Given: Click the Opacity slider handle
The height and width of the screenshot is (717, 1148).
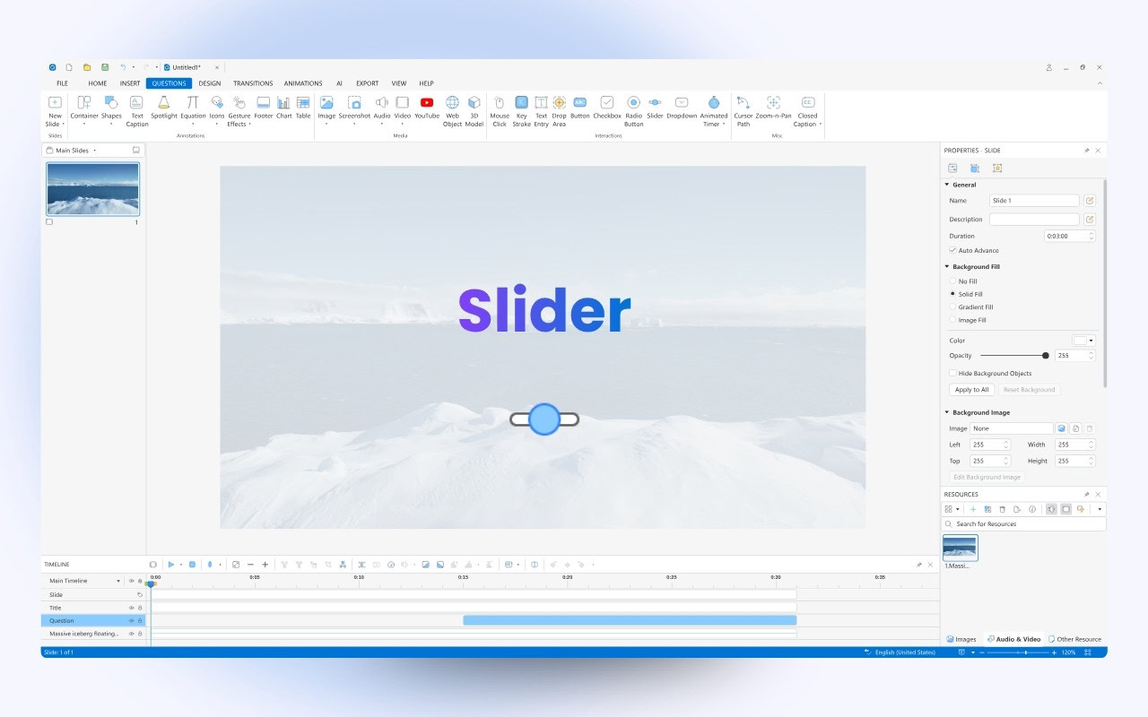Looking at the screenshot, I should click(1046, 356).
